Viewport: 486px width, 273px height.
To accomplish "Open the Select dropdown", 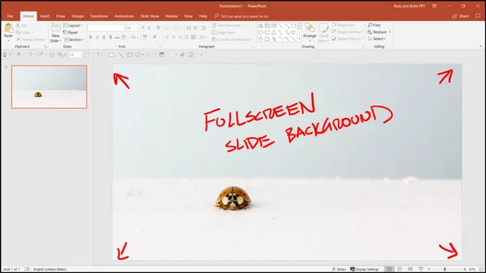I will [x=377, y=39].
